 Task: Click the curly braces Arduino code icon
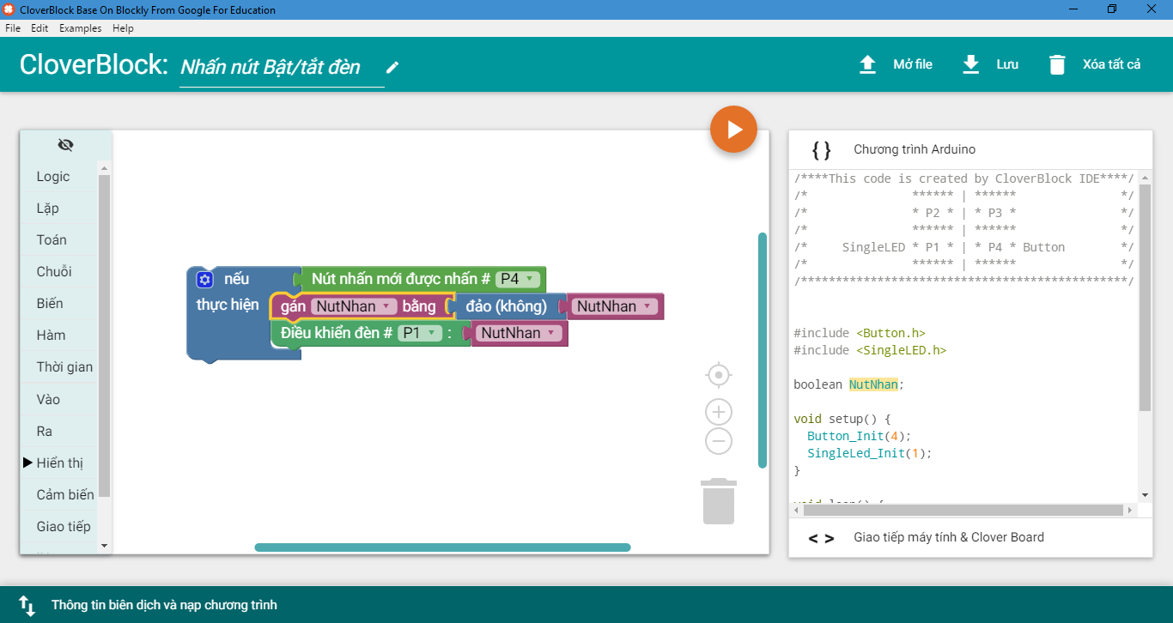(x=821, y=150)
